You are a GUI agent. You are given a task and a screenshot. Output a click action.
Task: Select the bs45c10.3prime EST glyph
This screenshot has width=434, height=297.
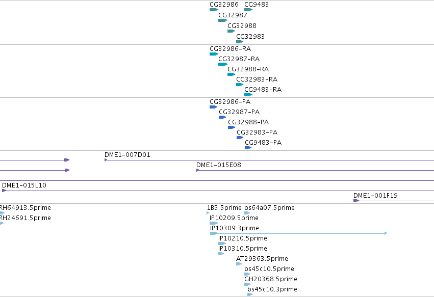click(x=250, y=294)
